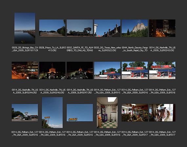187x147 pixels.
Task: Open the checkered floor room thumbnail
Action: tap(107, 113)
